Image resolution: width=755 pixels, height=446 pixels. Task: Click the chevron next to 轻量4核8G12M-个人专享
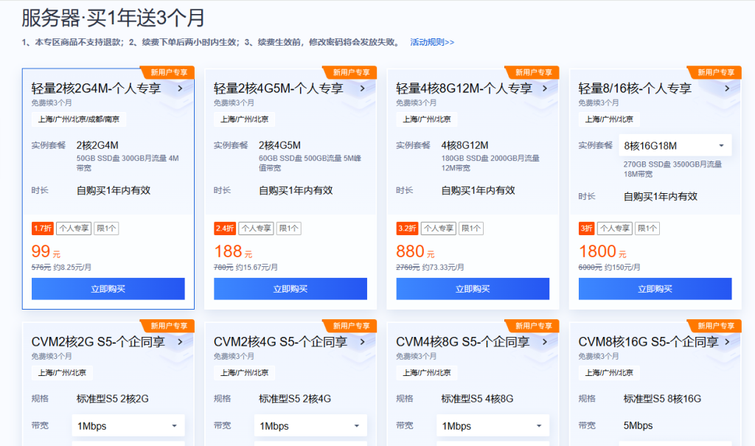[x=544, y=88]
